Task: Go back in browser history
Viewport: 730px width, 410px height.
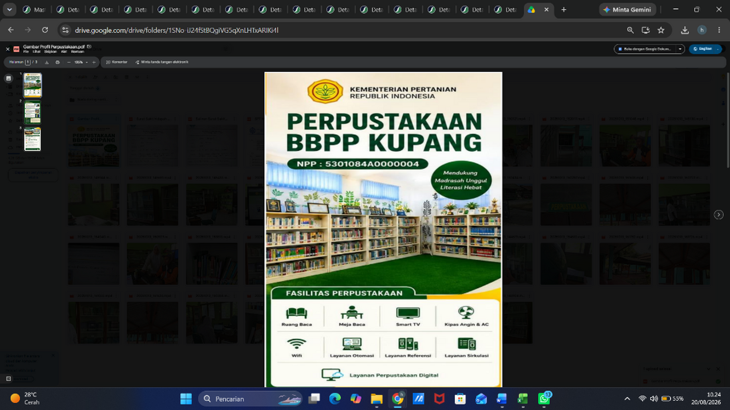Action: click(x=11, y=30)
